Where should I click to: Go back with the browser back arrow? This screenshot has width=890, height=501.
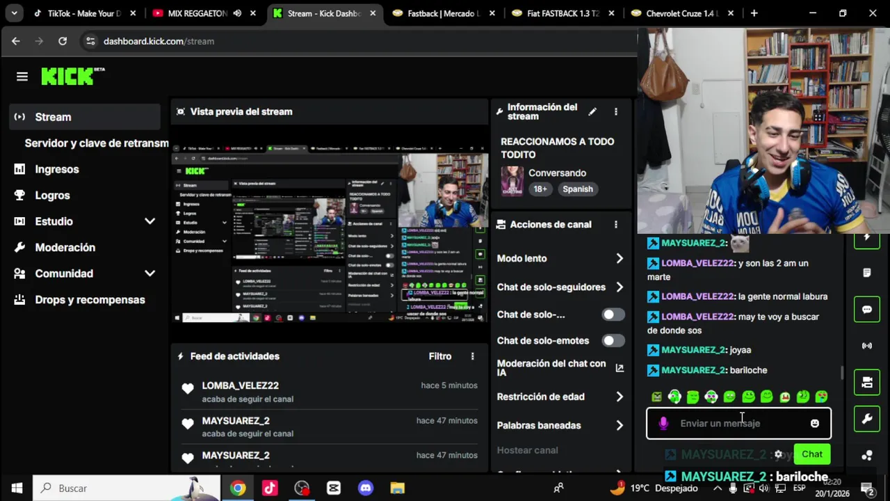pos(16,41)
